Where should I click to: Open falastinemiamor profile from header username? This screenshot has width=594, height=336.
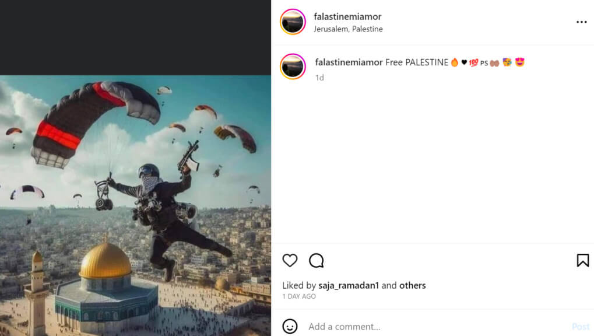click(x=347, y=17)
